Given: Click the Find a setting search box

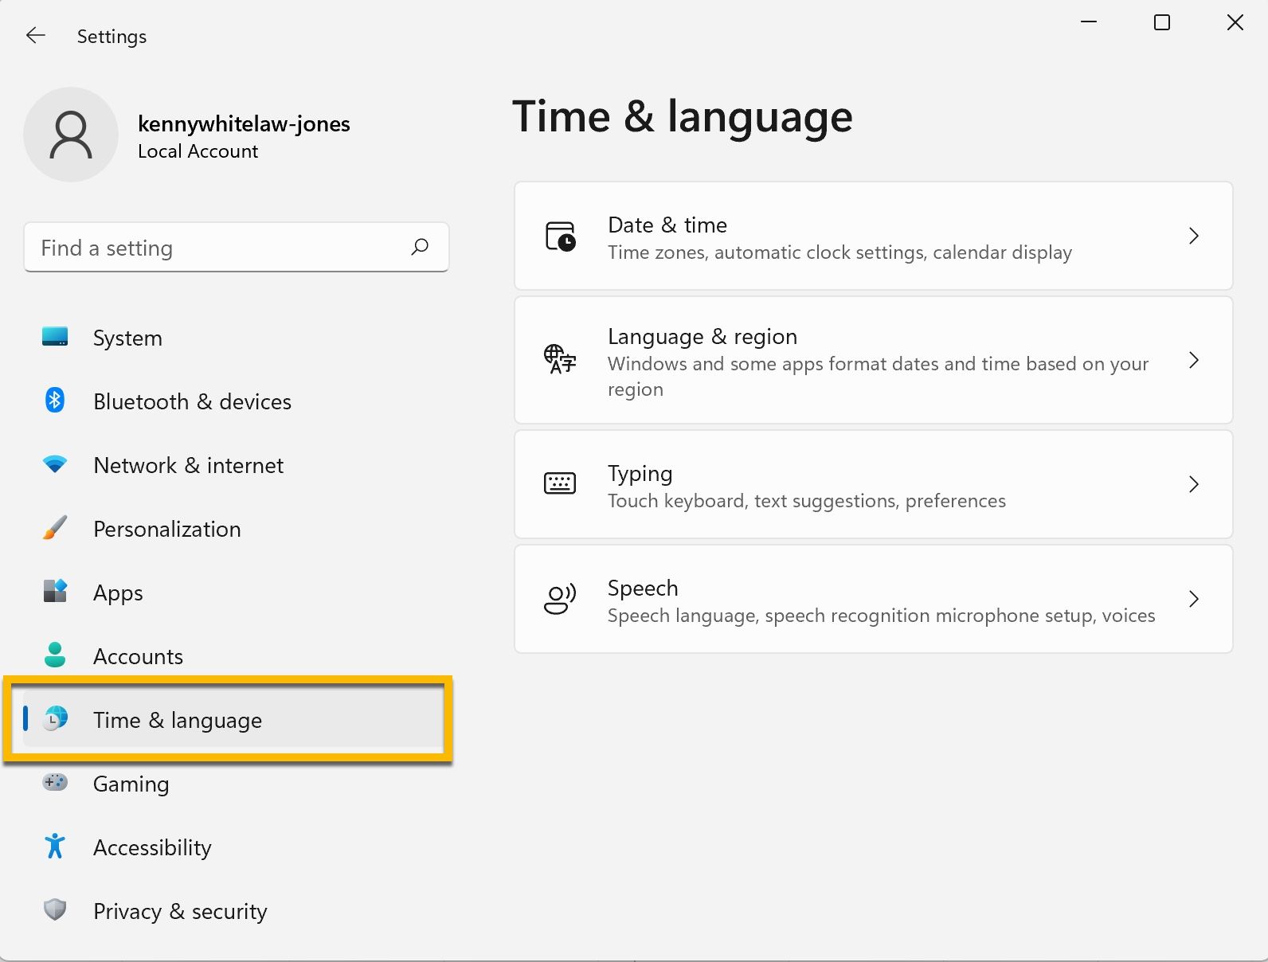Looking at the screenshot, I should pos(237,248).
